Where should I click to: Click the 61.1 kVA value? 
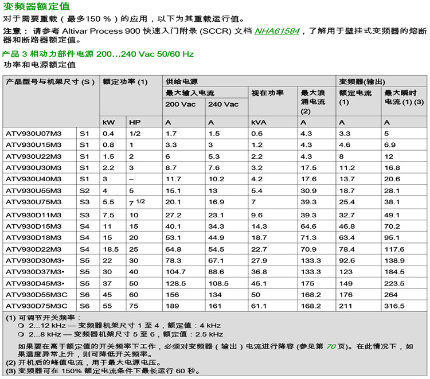(259, 306)
